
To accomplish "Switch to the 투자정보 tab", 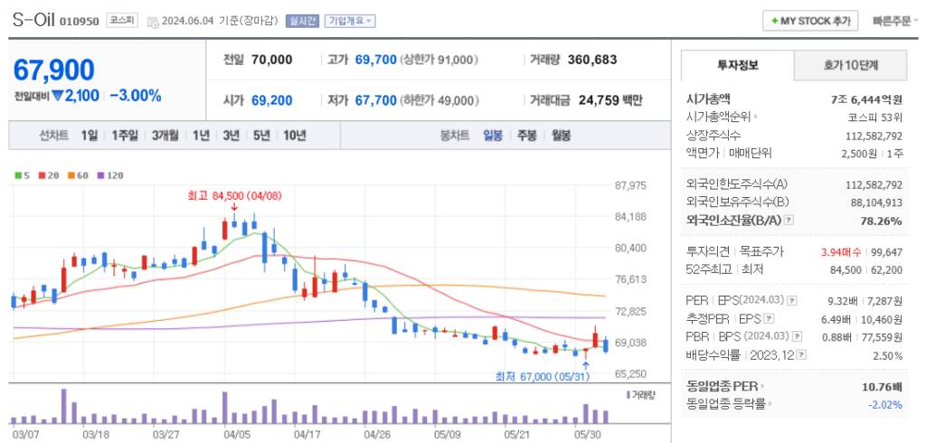I will click(x=738, y=65).
